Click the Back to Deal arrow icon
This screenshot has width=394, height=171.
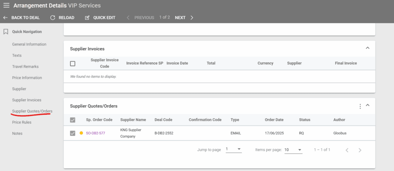click(5, 18)
